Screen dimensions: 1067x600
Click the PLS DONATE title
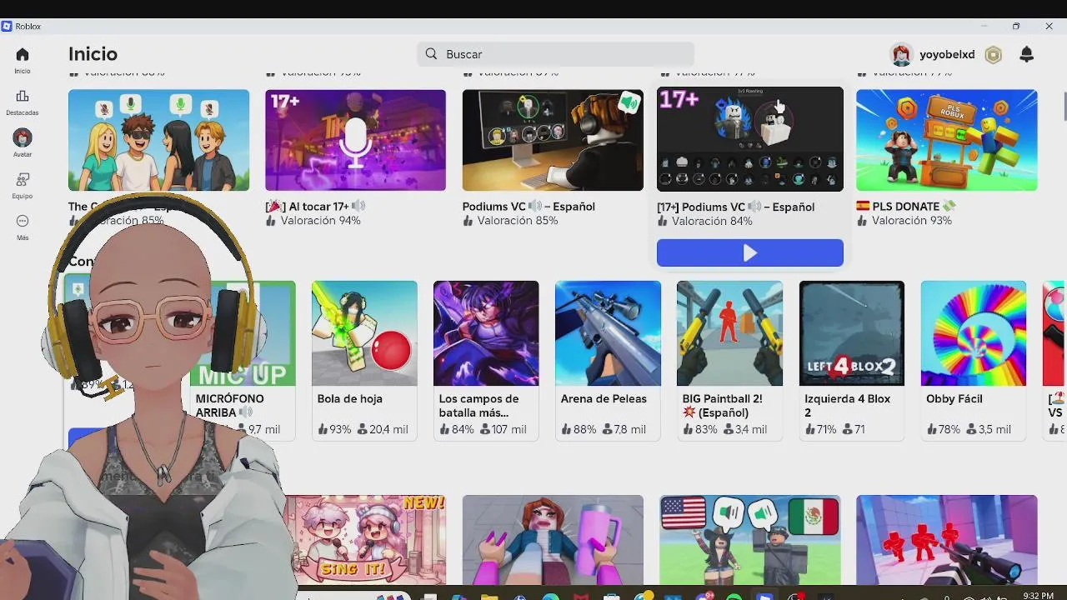click(x=906, y=207)
